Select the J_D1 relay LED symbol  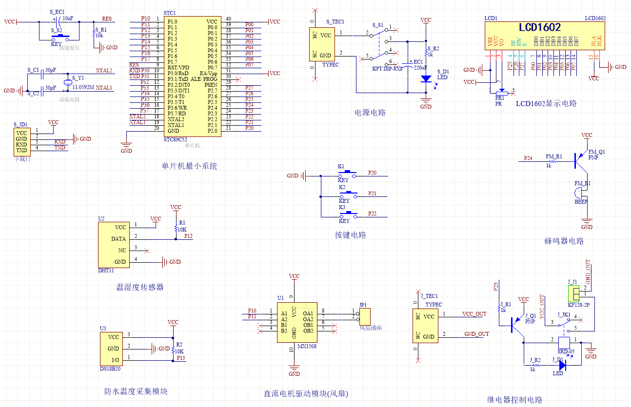click(563, 365)
